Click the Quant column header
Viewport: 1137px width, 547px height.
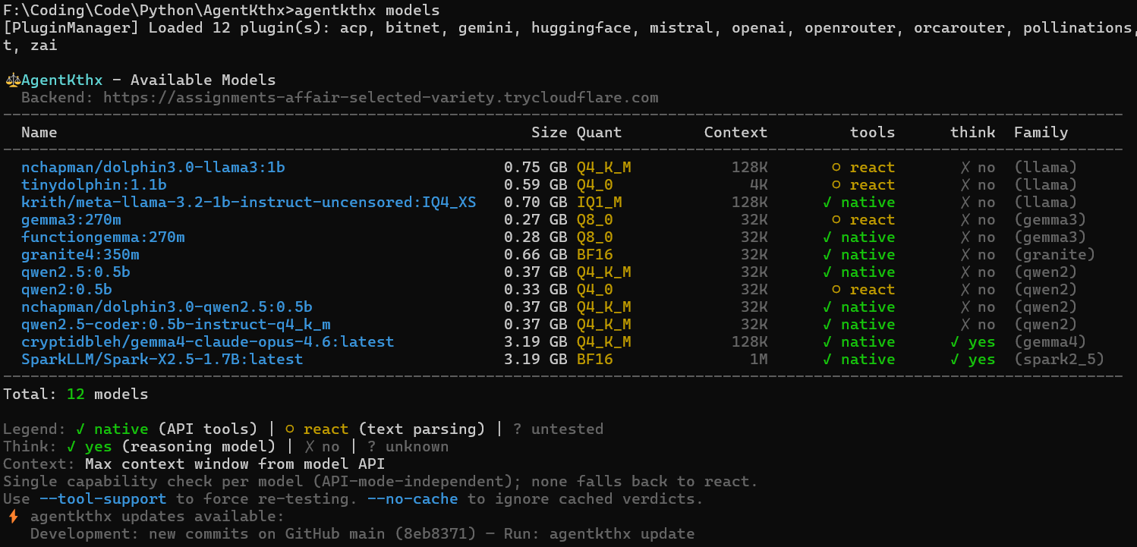coord(600,132)
